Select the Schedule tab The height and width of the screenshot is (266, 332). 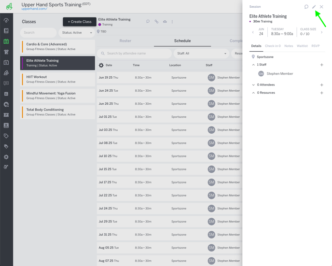pyautogui.click(x=182, y=41)
